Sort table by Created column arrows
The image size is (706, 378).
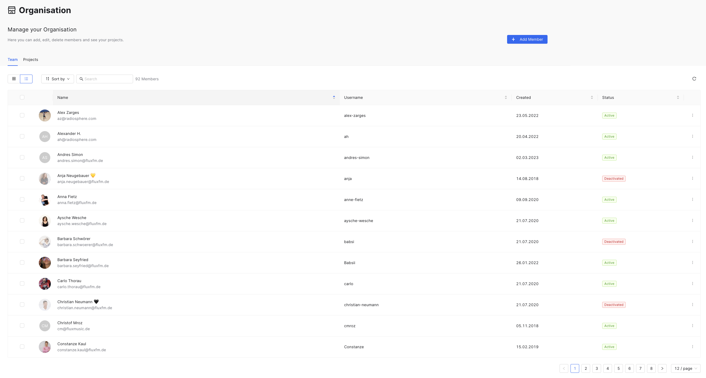coord(592,98)
